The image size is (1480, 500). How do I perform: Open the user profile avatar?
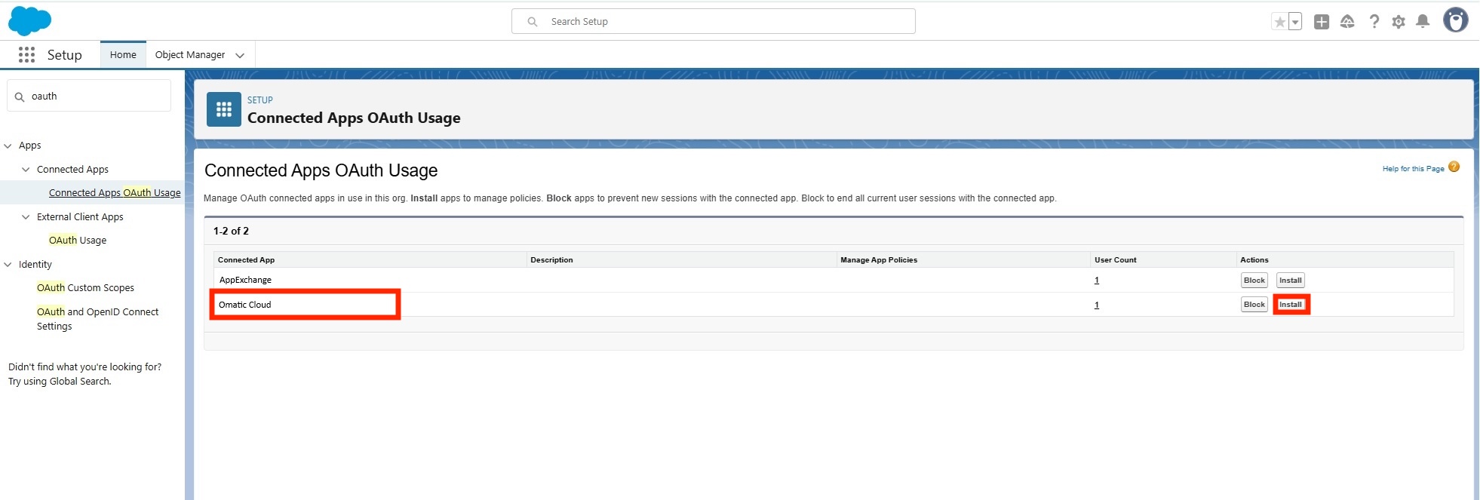click(x=1456, y=20)
